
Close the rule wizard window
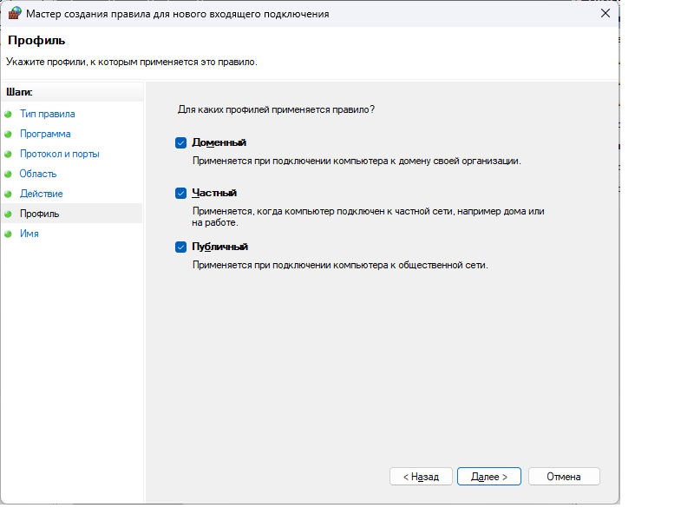[605, 13]
